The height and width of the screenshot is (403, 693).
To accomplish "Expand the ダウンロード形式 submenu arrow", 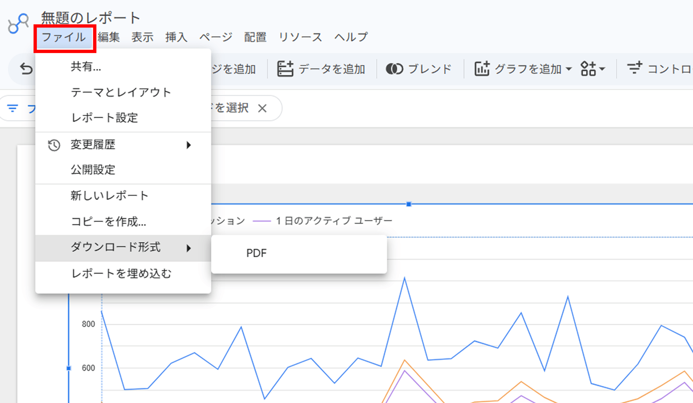I will click(189, 248).
